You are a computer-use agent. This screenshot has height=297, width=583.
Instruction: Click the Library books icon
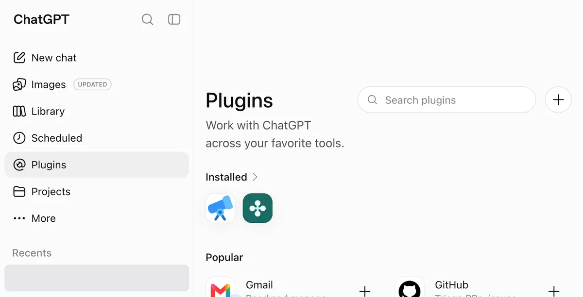point(19,111)
